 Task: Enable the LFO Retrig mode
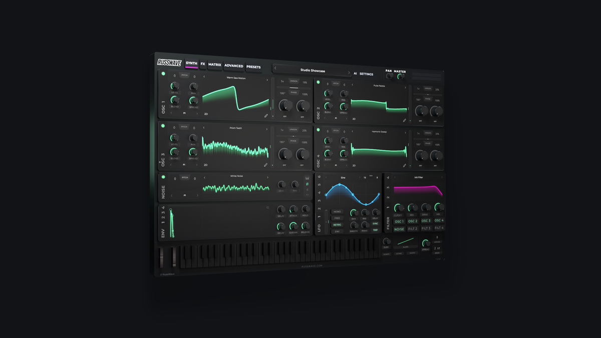[337, 225]
